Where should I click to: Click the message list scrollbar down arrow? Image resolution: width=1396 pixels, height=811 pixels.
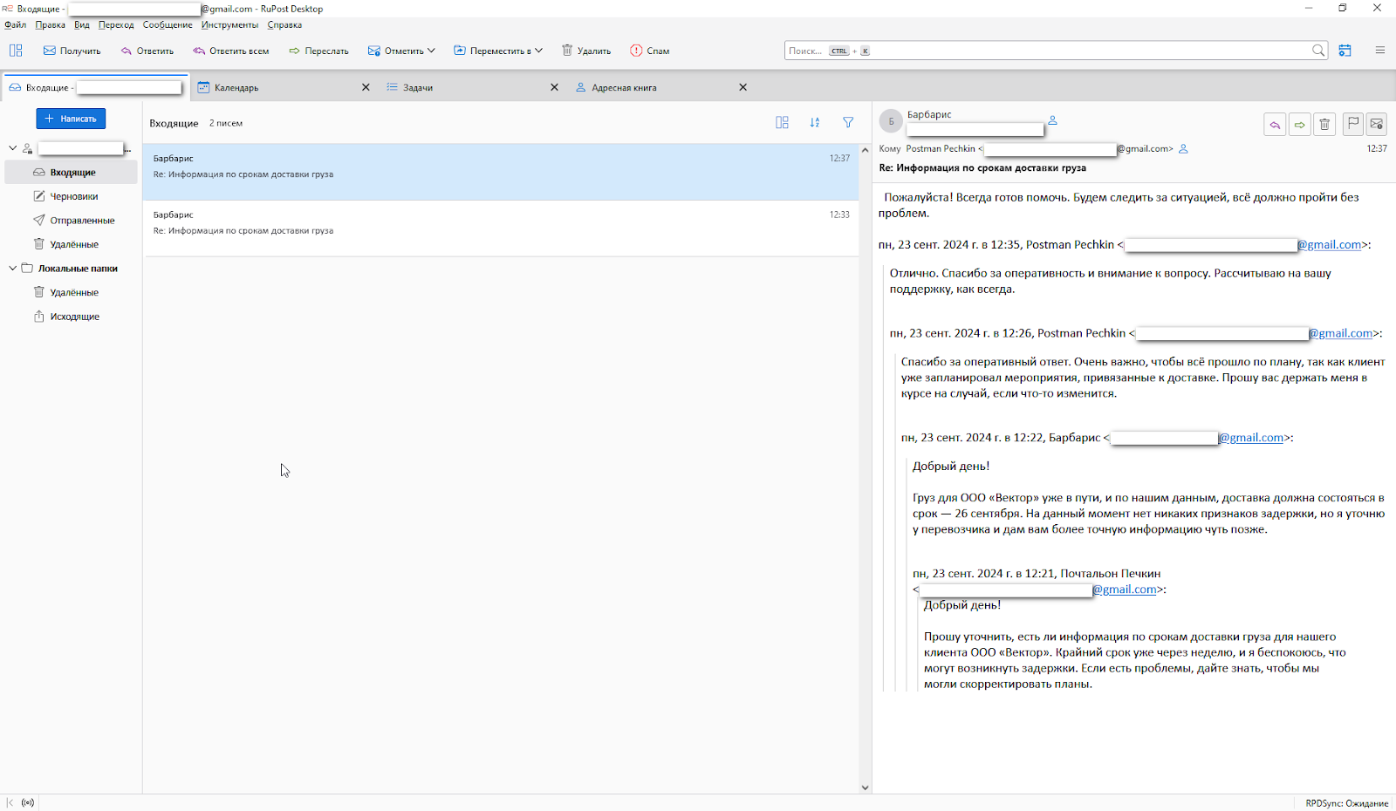pyautogui.click(x=866, y=787)
